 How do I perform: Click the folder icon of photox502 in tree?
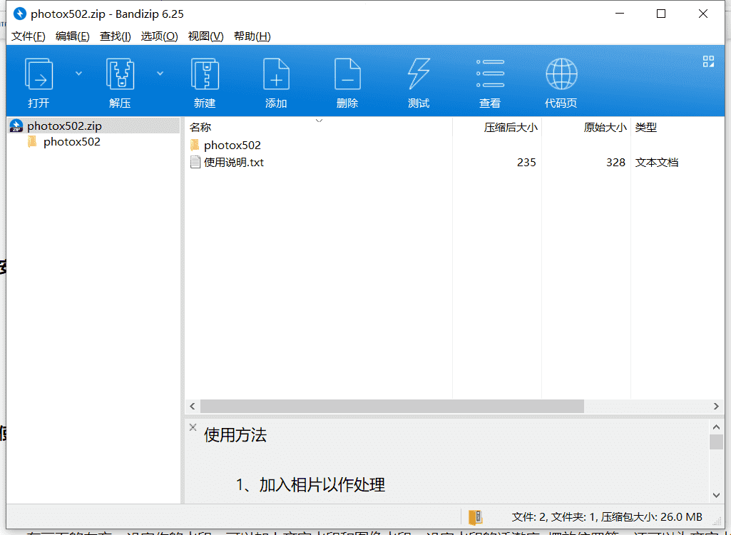(x=32, y=141)
